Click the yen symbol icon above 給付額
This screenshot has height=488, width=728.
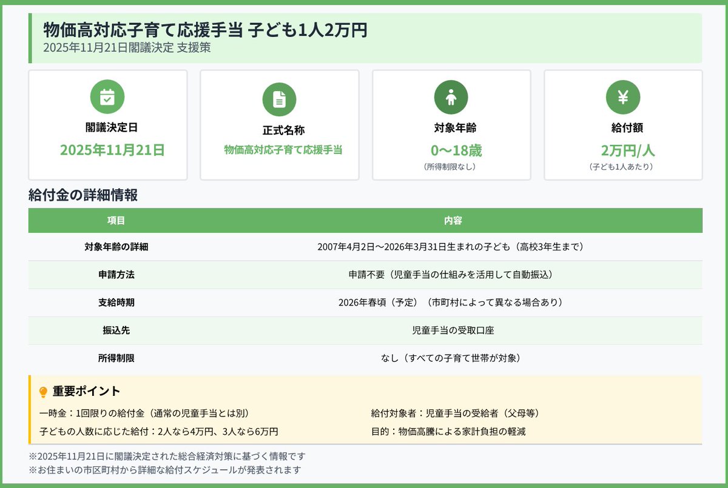point(623,96)
